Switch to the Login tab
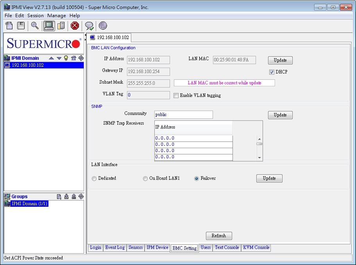Screen dimensions: 356x265 click(96, 247)
